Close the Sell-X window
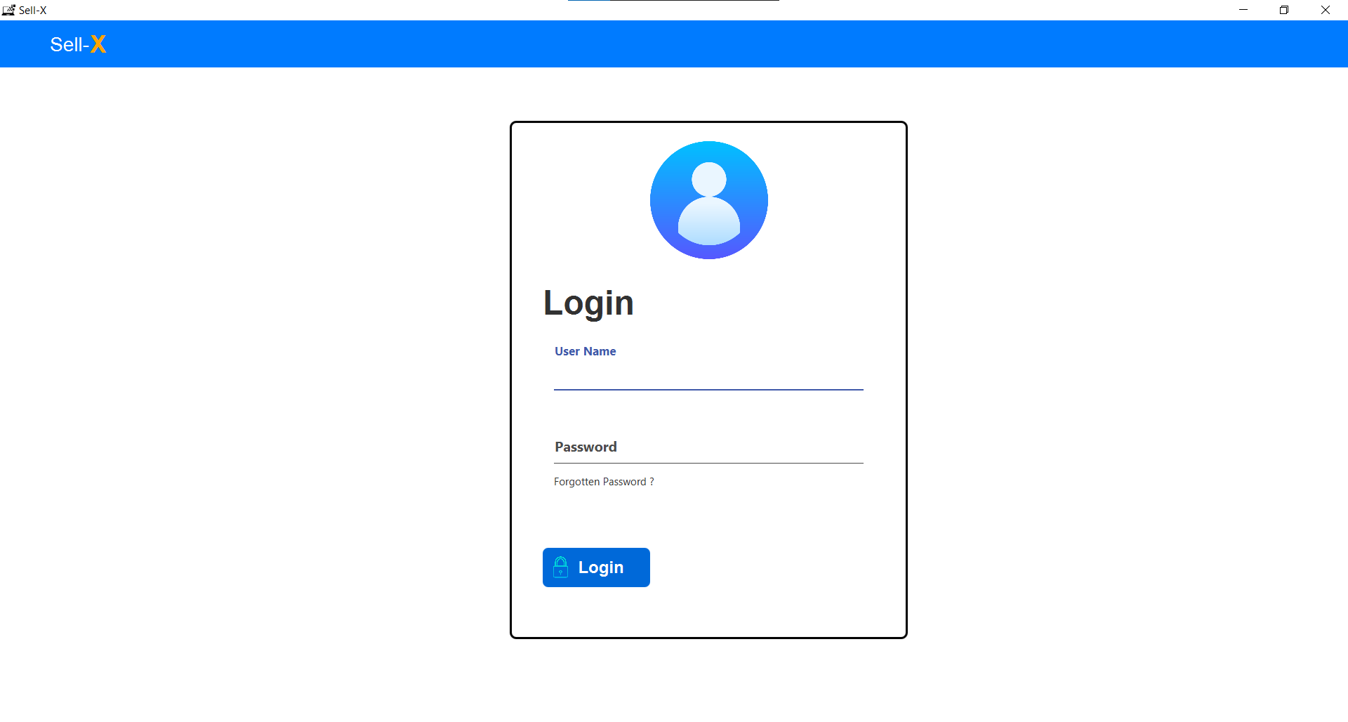 (1326, 10)
